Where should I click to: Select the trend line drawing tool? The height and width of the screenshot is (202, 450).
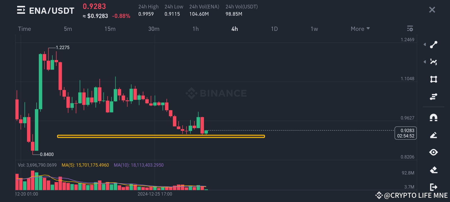coord(433,45)
